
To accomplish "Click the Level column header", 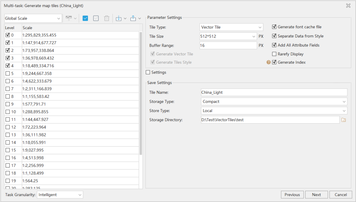I will pyautogui.click(x=13, y=28).
